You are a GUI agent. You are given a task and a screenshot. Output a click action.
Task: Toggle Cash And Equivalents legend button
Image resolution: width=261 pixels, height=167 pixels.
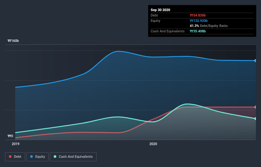pyautogui.click(x=73, y=157)
